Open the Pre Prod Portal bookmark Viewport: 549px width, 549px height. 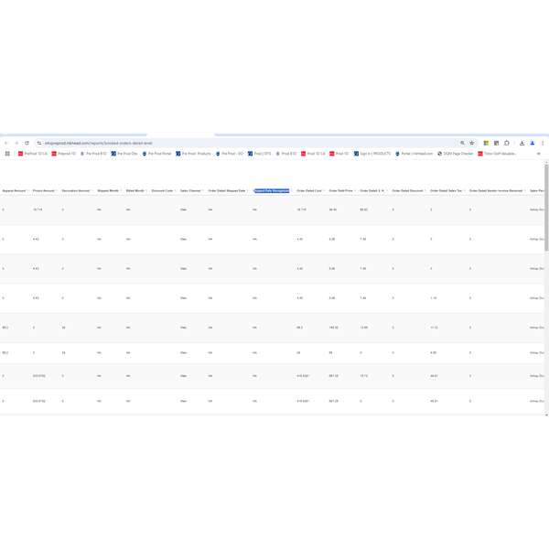156,154
